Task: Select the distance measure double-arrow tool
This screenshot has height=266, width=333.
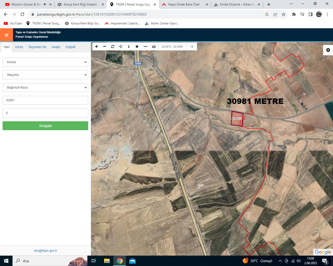Action: (x=145, y=46)
